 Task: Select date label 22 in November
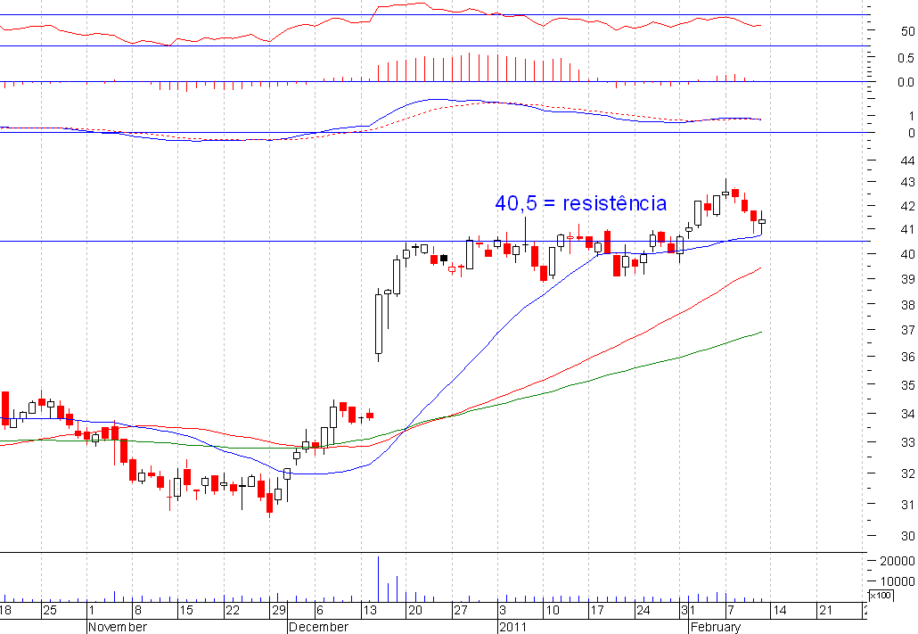[x=233, y=610]
